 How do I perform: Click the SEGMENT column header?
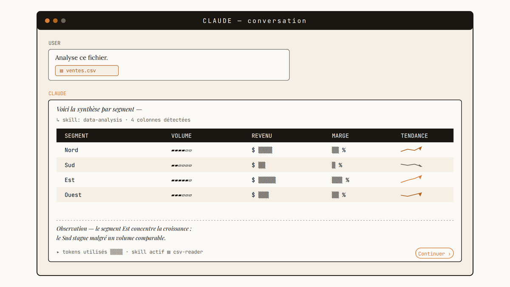click(x=76, y=136)
